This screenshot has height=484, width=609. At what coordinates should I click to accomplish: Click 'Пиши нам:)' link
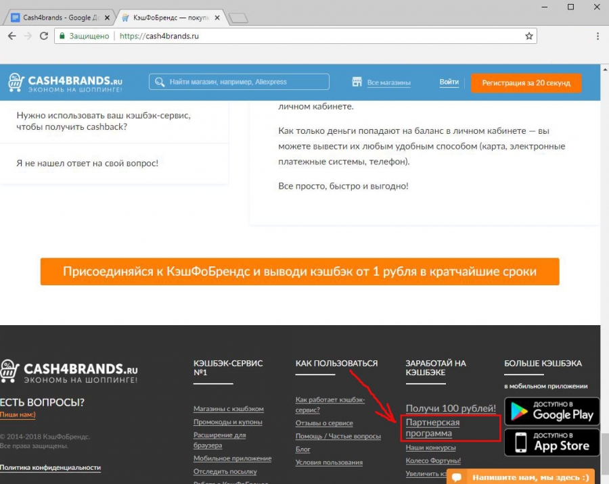pyautogui.click(x=18, y=414)
